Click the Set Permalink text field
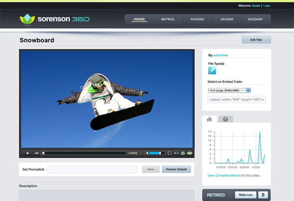Viewport: 294px width, 201px height. (92, 169)
